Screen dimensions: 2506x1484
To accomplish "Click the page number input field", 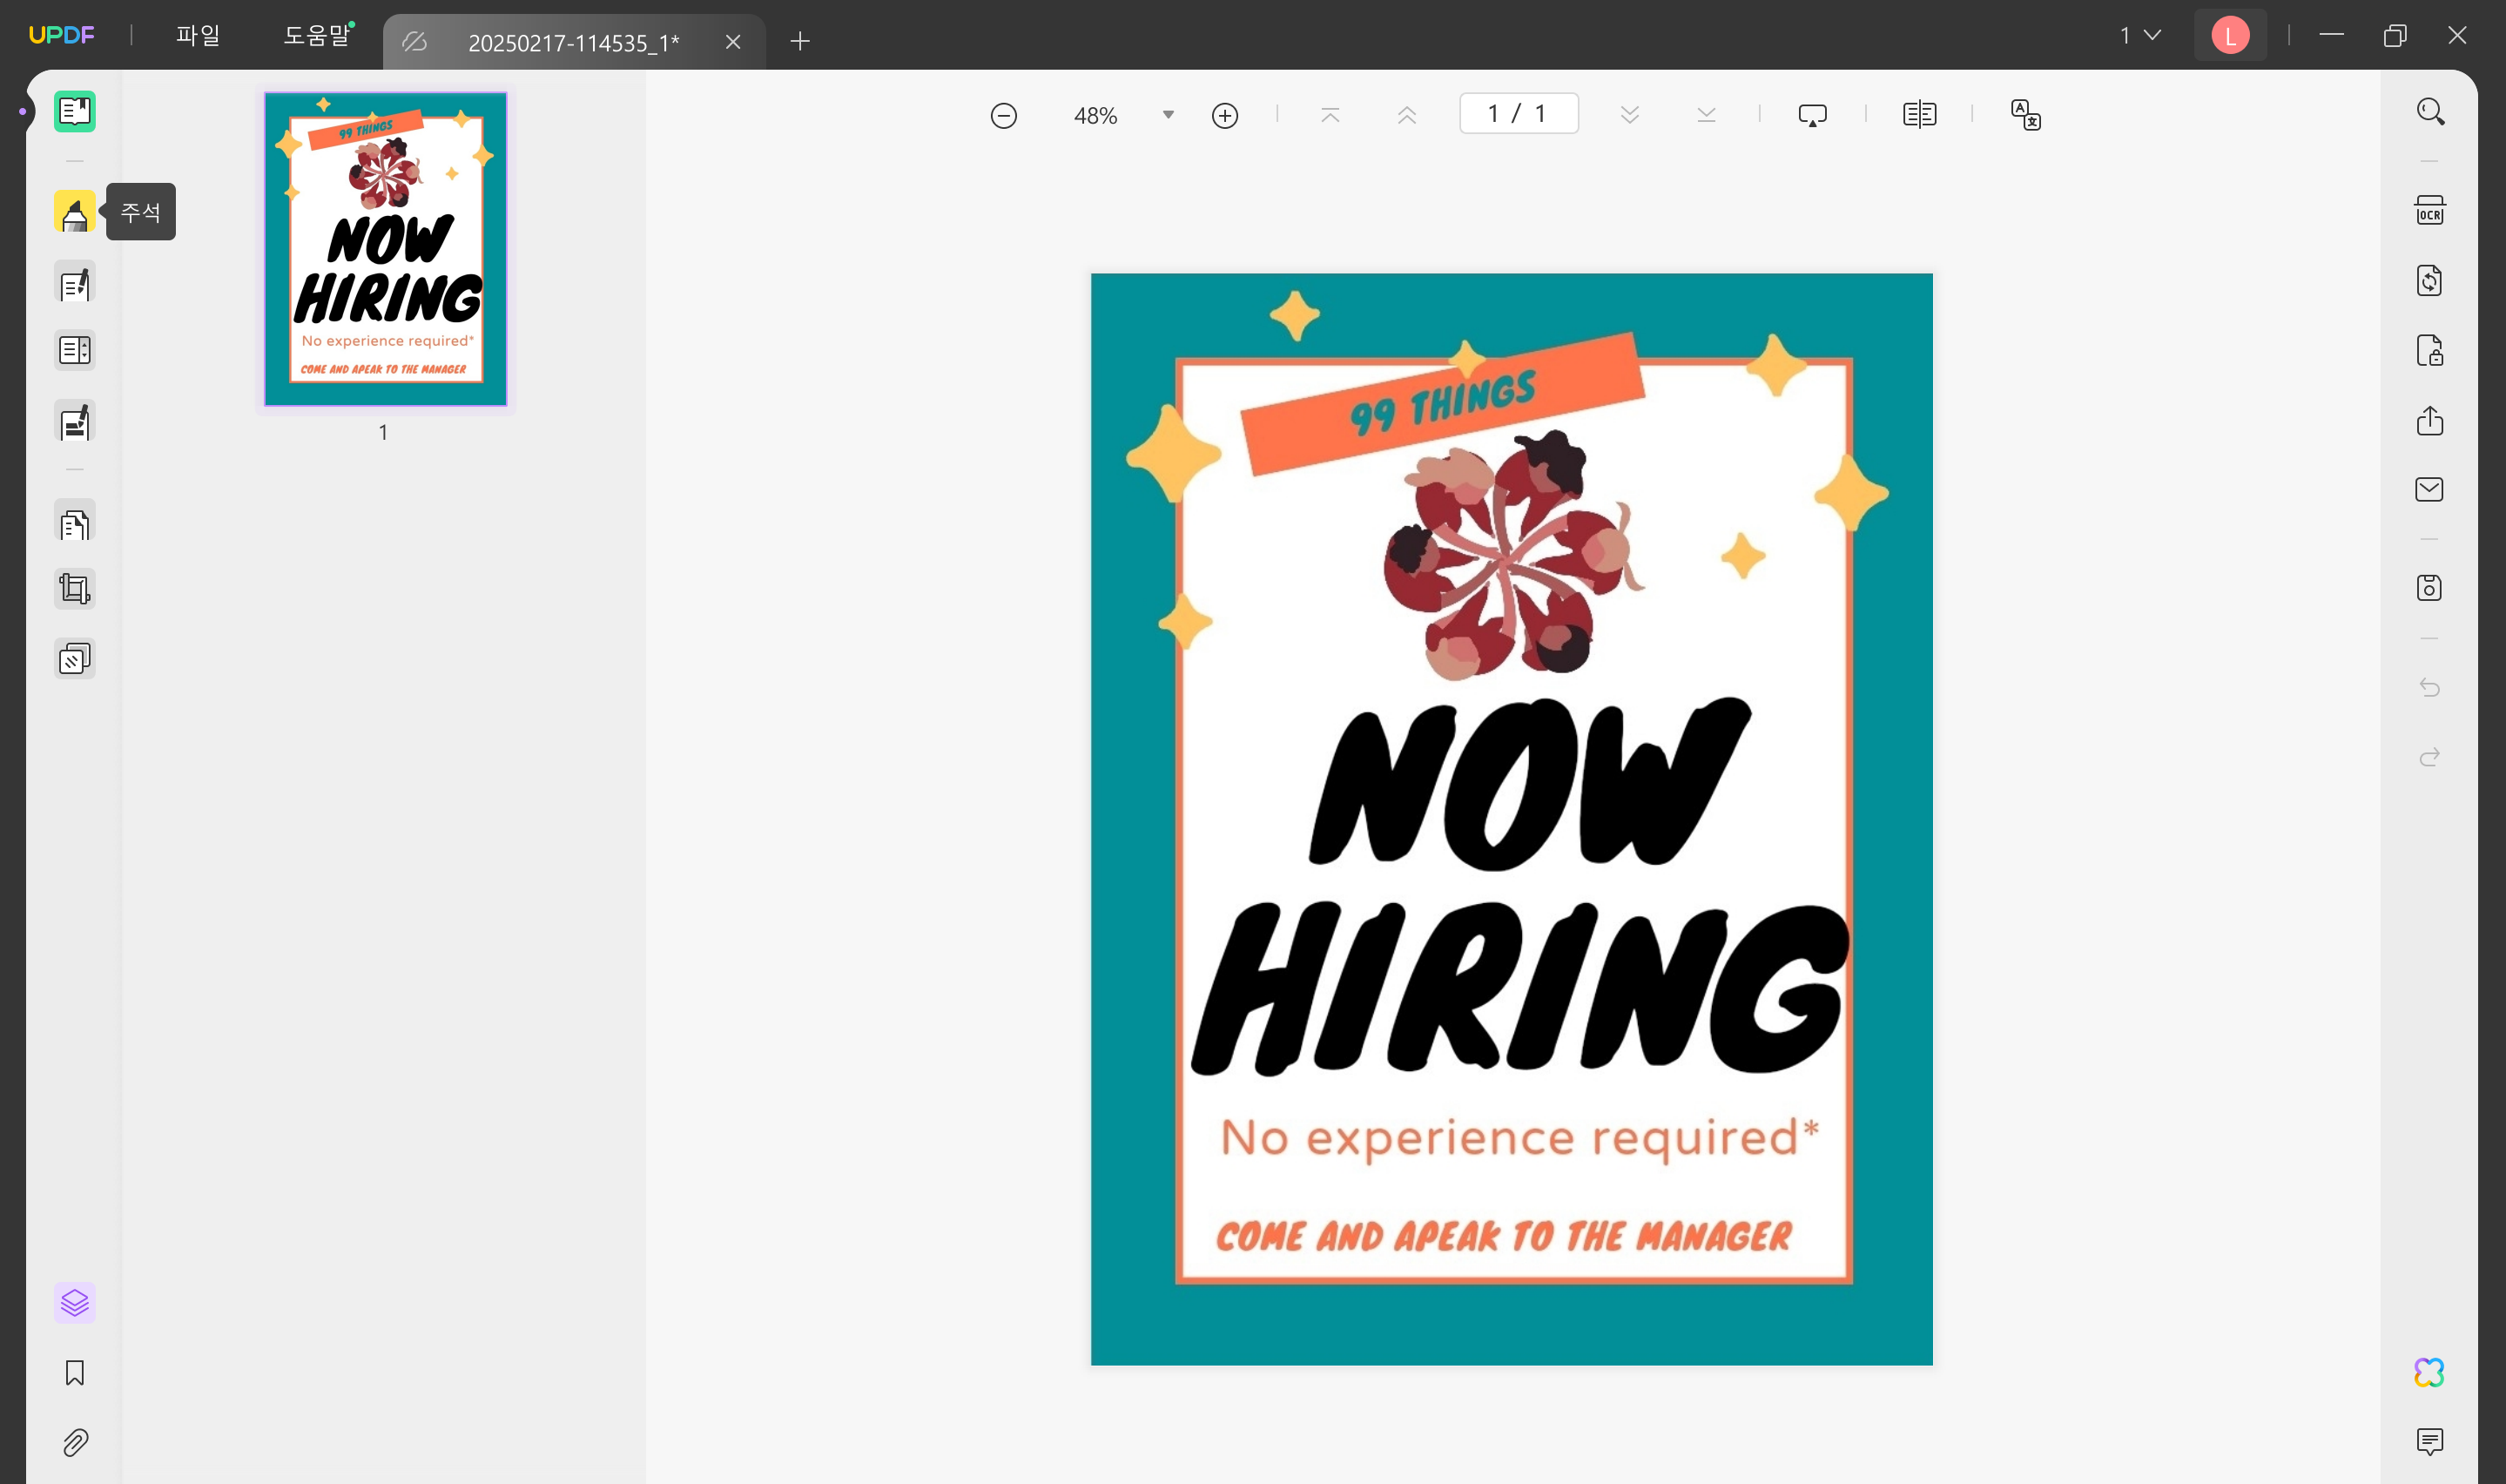I will [x=1519, y=114].
